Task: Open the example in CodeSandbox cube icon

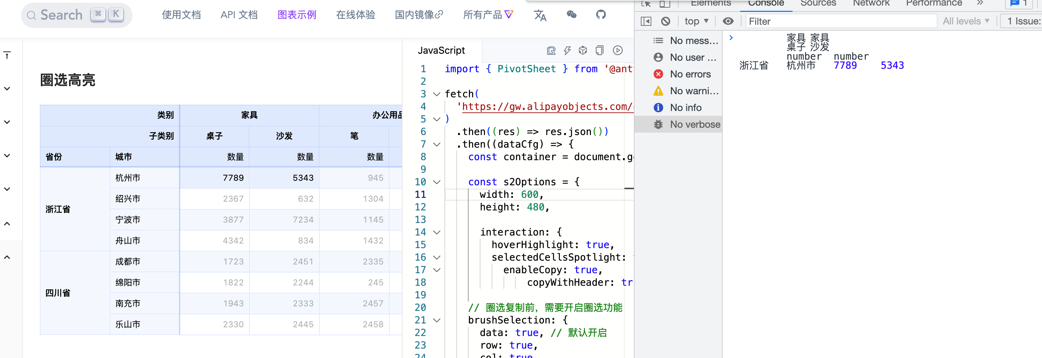Action: coord(582,51)
